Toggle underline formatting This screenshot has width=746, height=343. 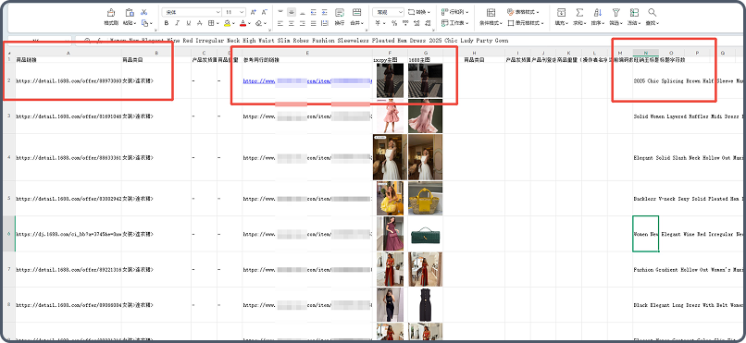(x=189, y=23)
